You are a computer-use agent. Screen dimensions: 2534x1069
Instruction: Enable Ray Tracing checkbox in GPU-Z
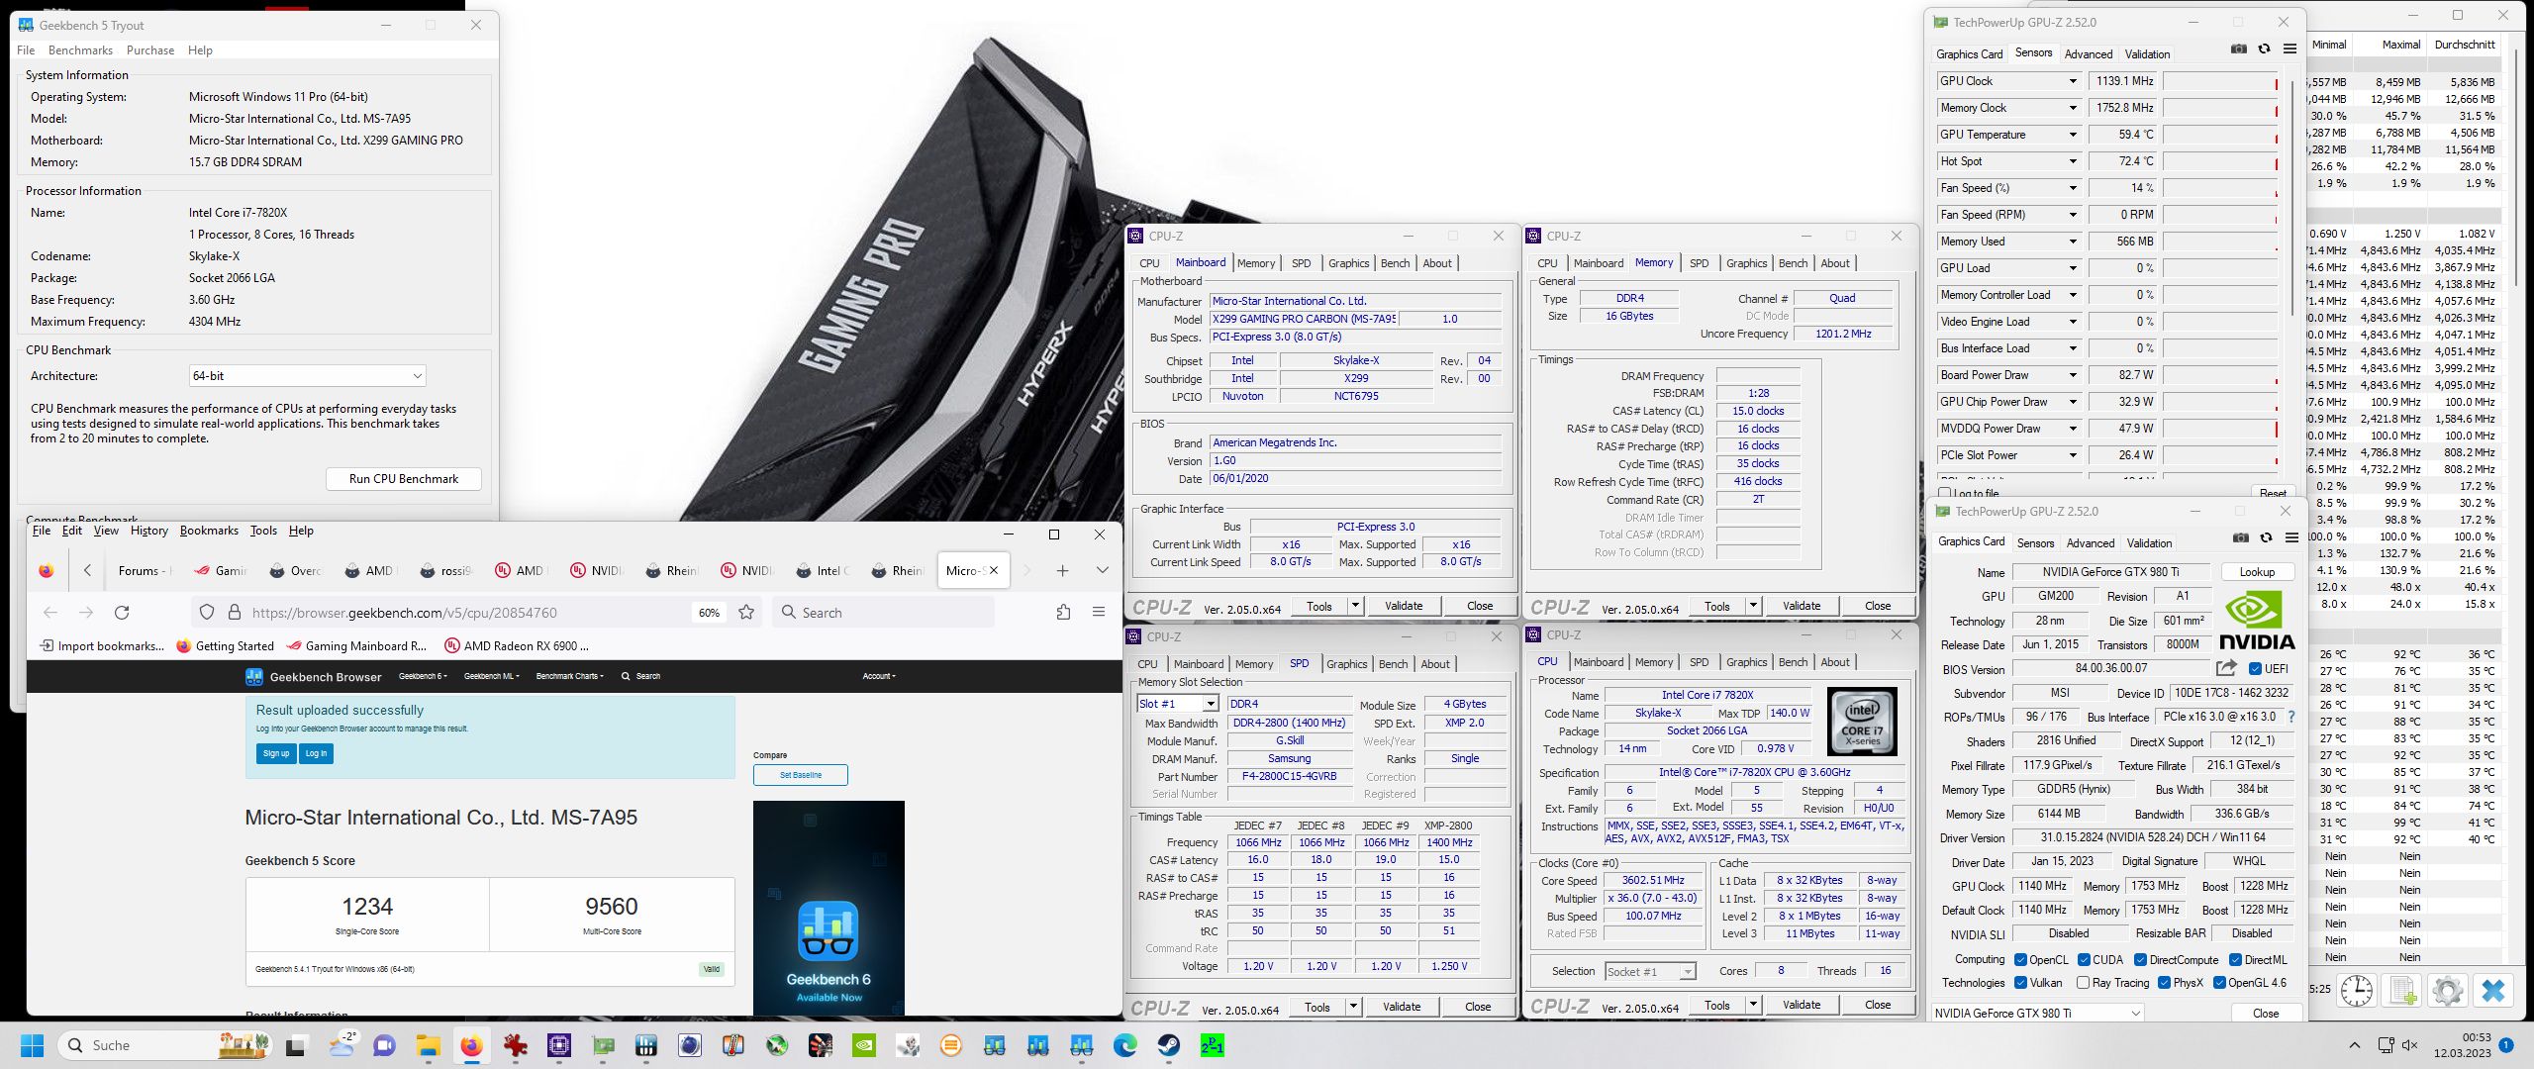click(x=2083, y=983)
